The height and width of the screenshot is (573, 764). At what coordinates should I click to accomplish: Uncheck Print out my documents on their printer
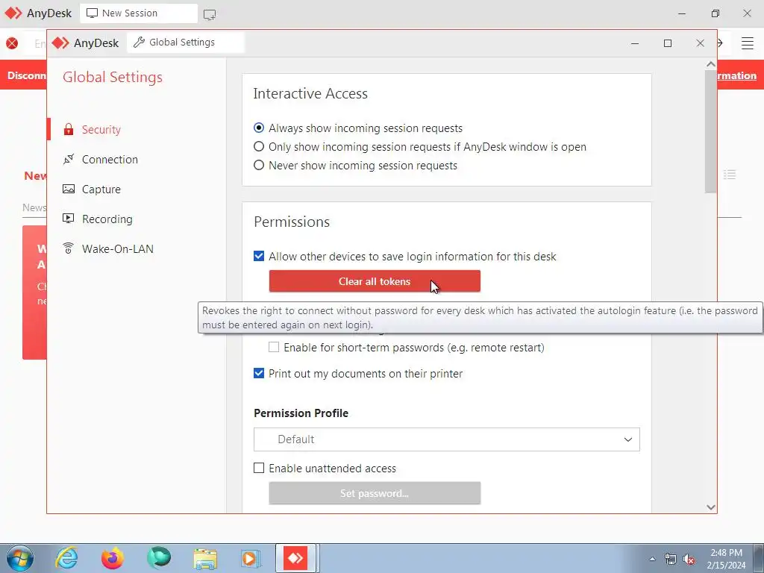pos(259,373)
